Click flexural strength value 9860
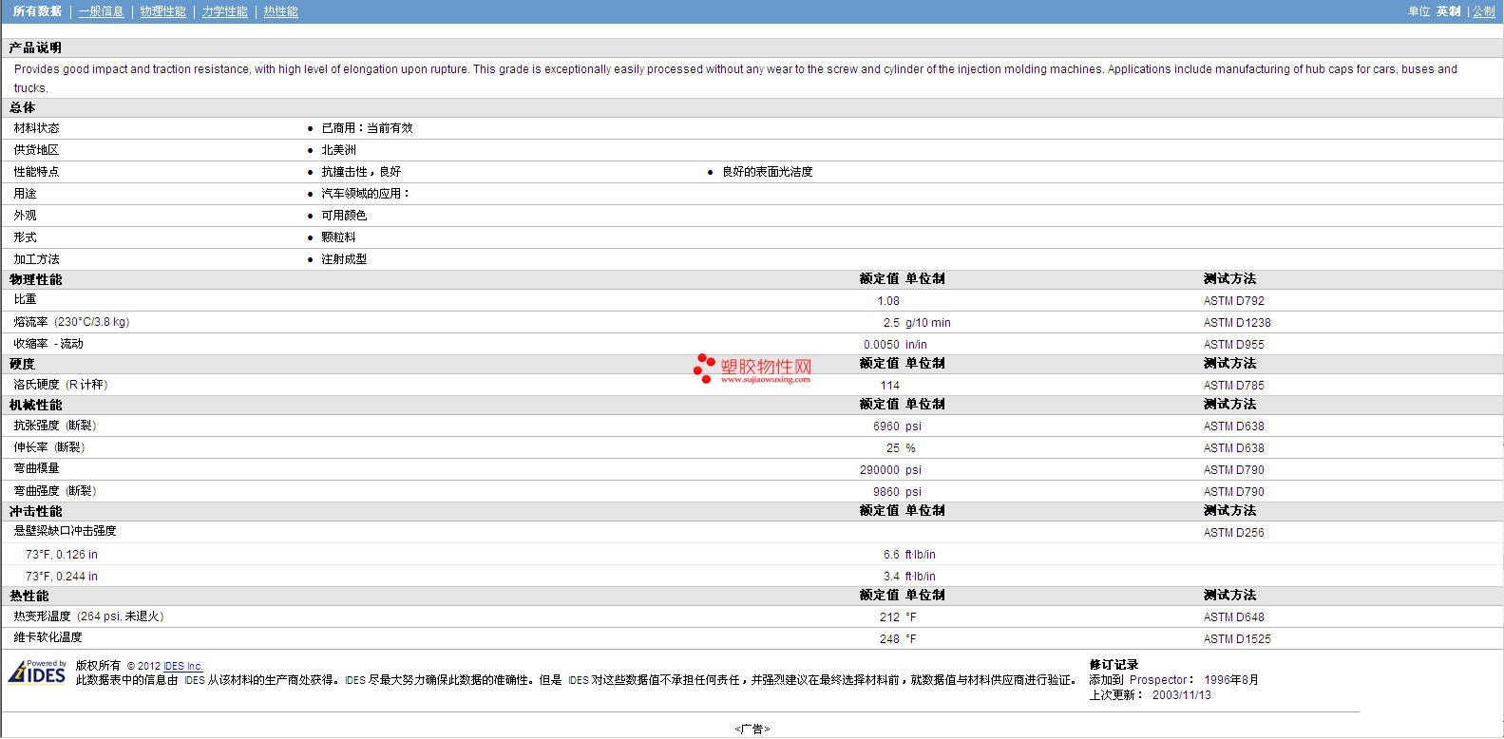The height and width of the screenshot is (739, 1504). coord(885,492)
